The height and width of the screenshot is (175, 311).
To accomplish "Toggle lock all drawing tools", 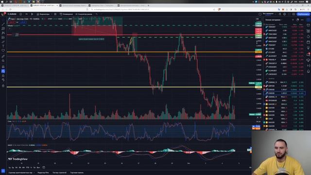I will pyautogui.click(x=3, y=75).
